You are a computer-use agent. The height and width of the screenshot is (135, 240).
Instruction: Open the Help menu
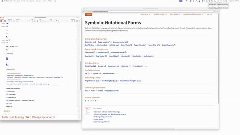(x=55, y=1)
